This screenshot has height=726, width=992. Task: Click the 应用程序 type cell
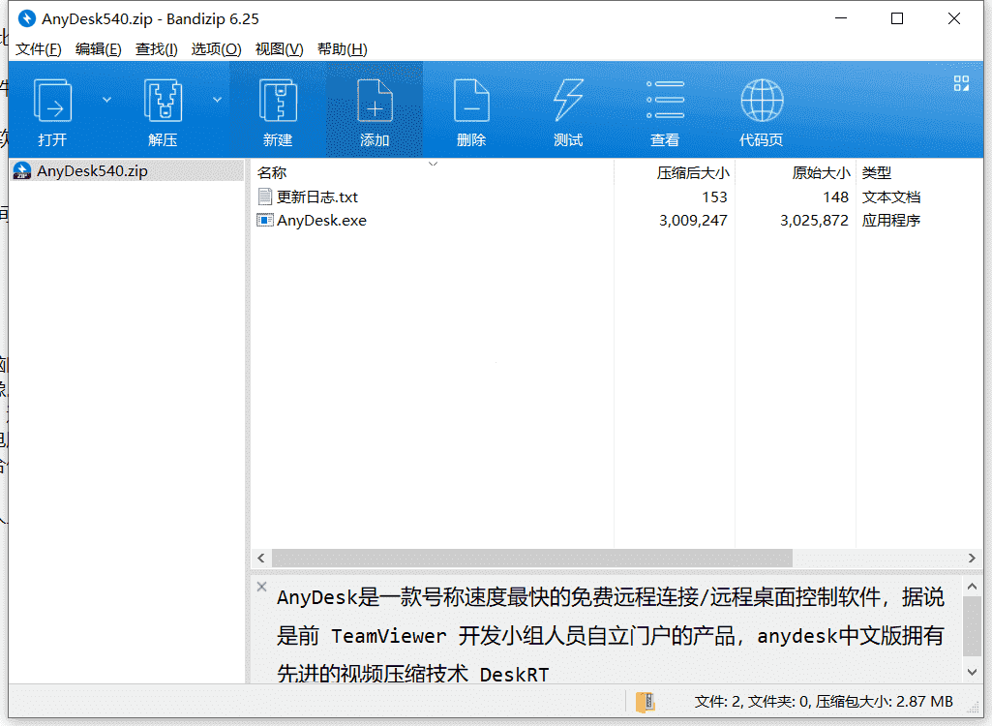point(890,221)
